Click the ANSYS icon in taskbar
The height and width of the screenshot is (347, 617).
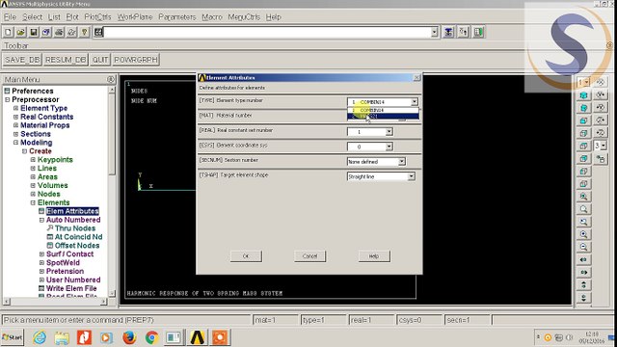point(197,337)
